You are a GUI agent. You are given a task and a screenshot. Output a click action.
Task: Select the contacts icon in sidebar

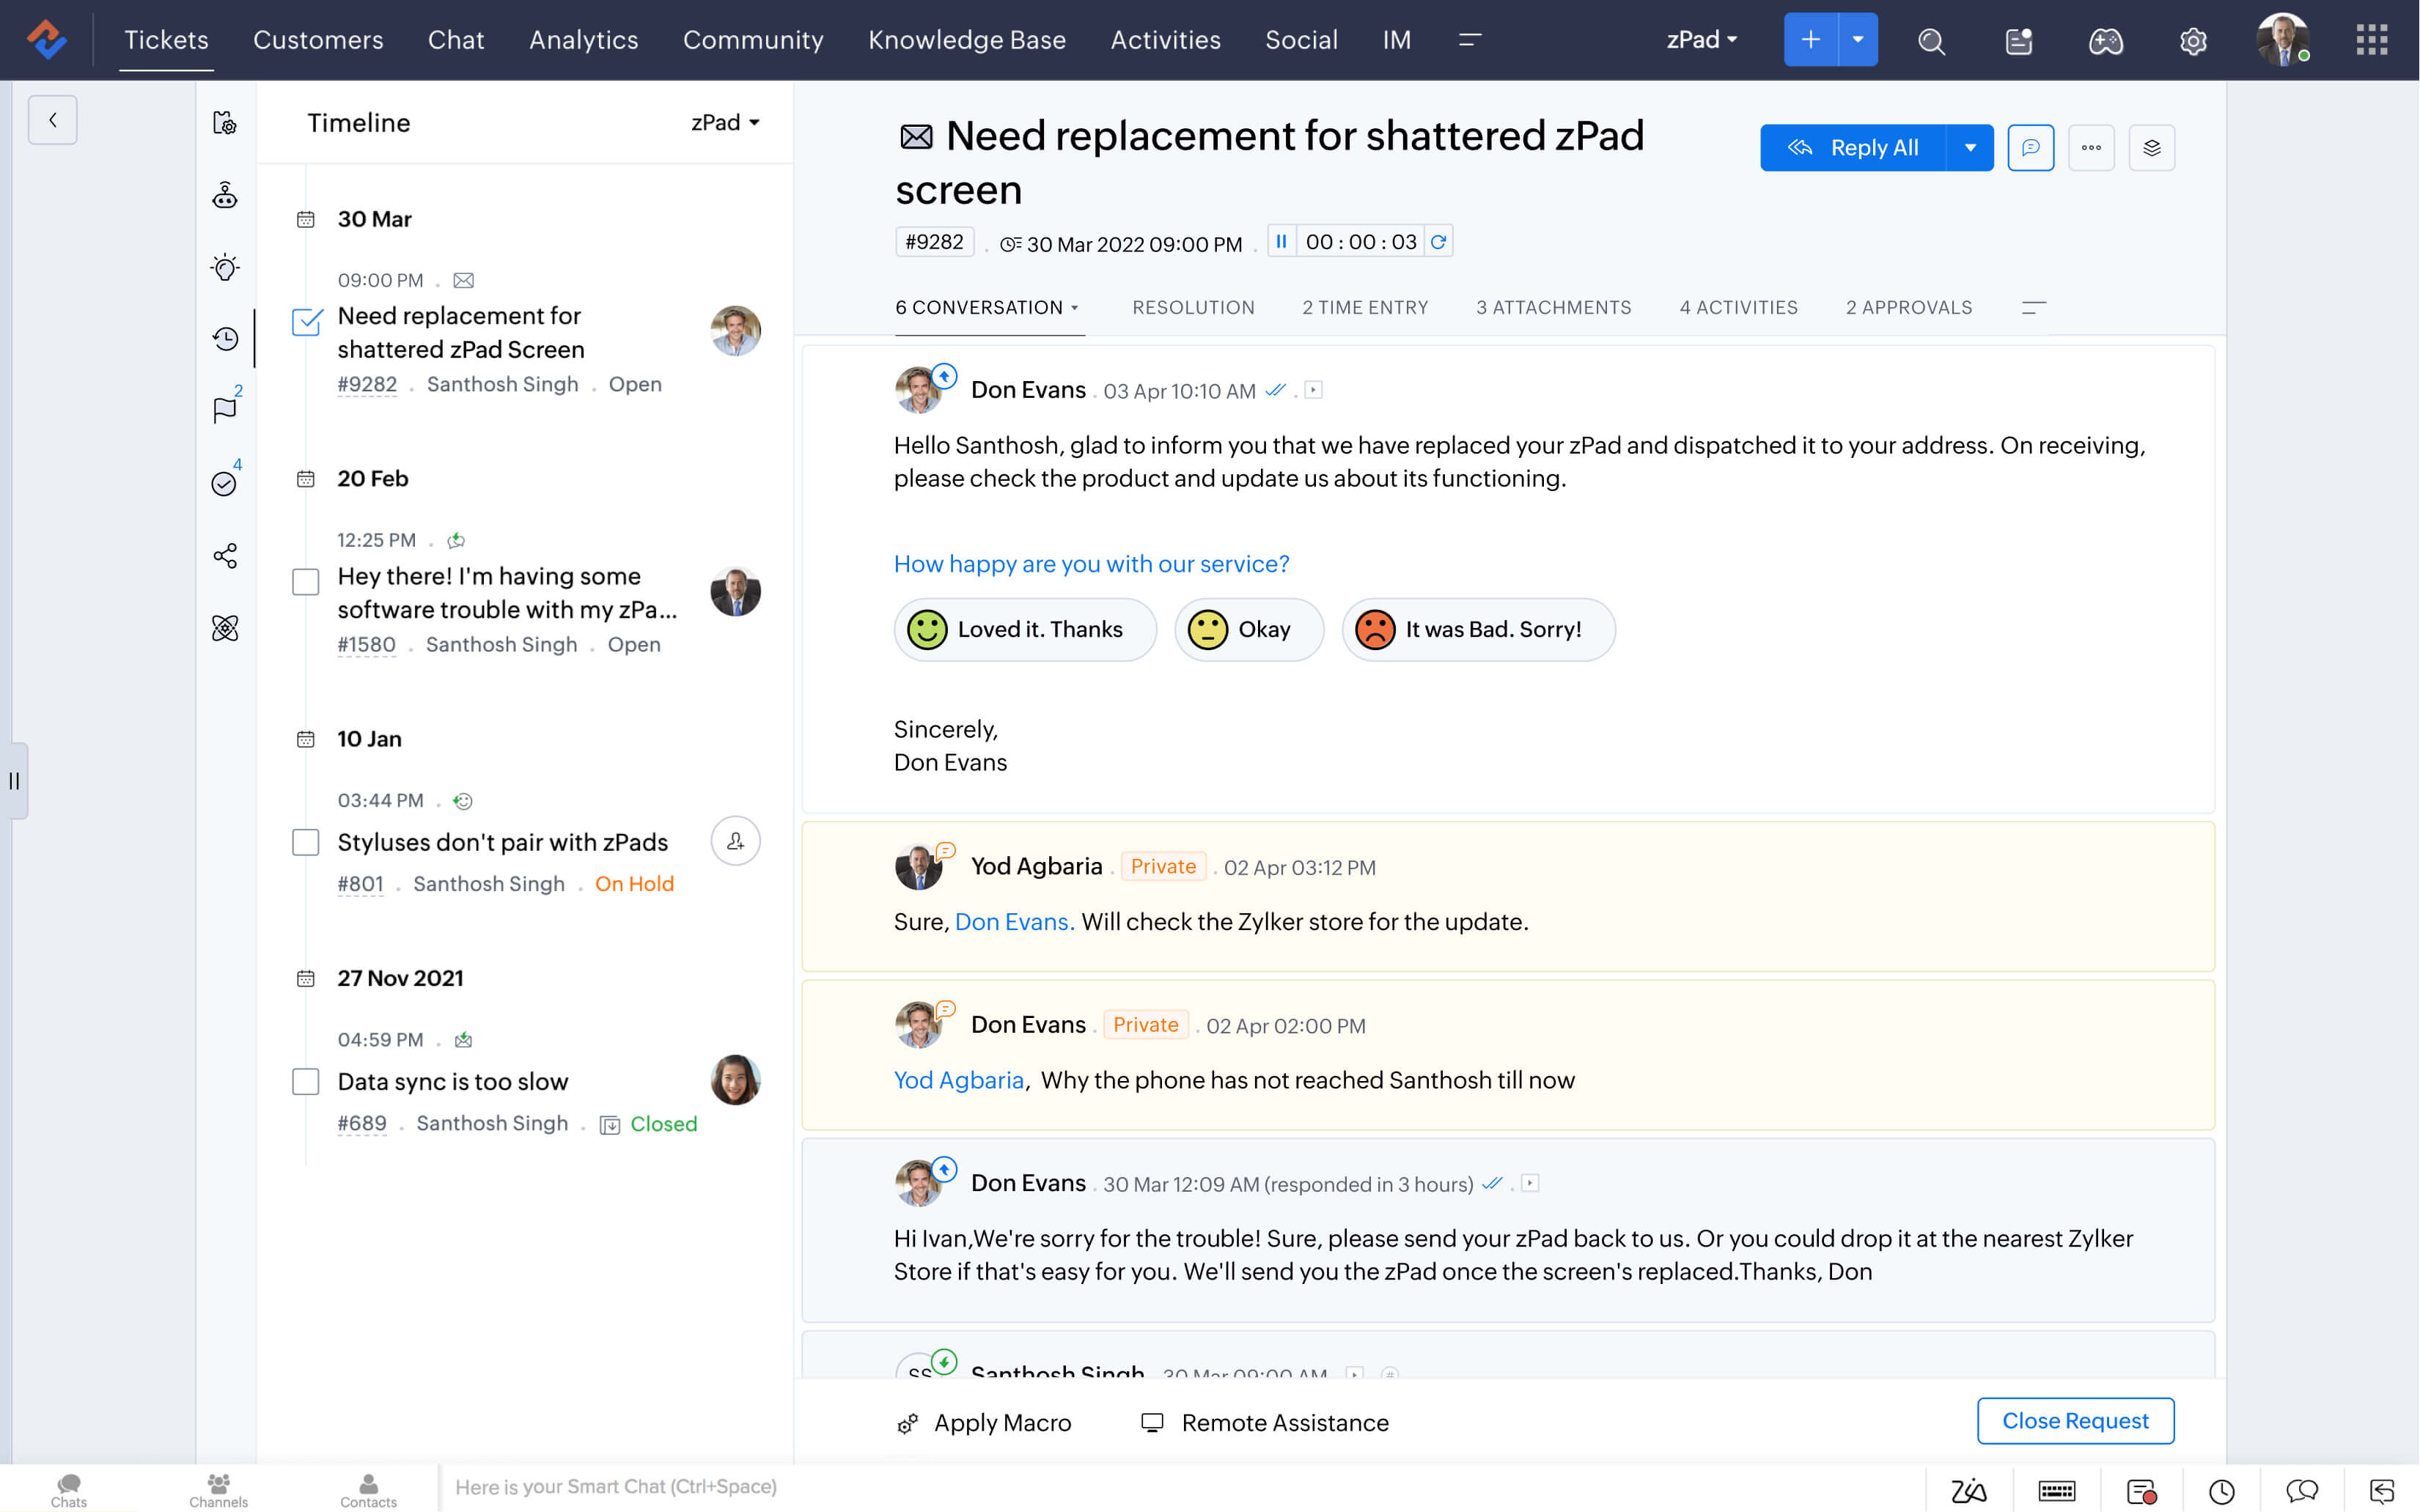coord(367,1486)
